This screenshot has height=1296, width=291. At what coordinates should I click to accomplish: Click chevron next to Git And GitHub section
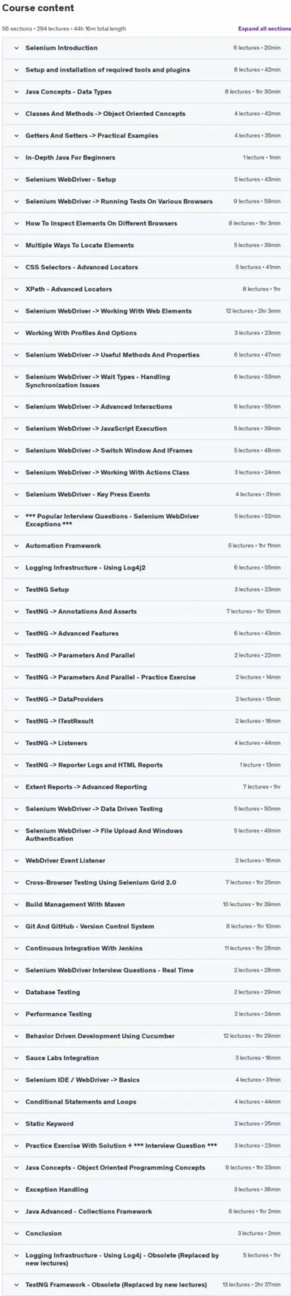(x=17, y=926)
